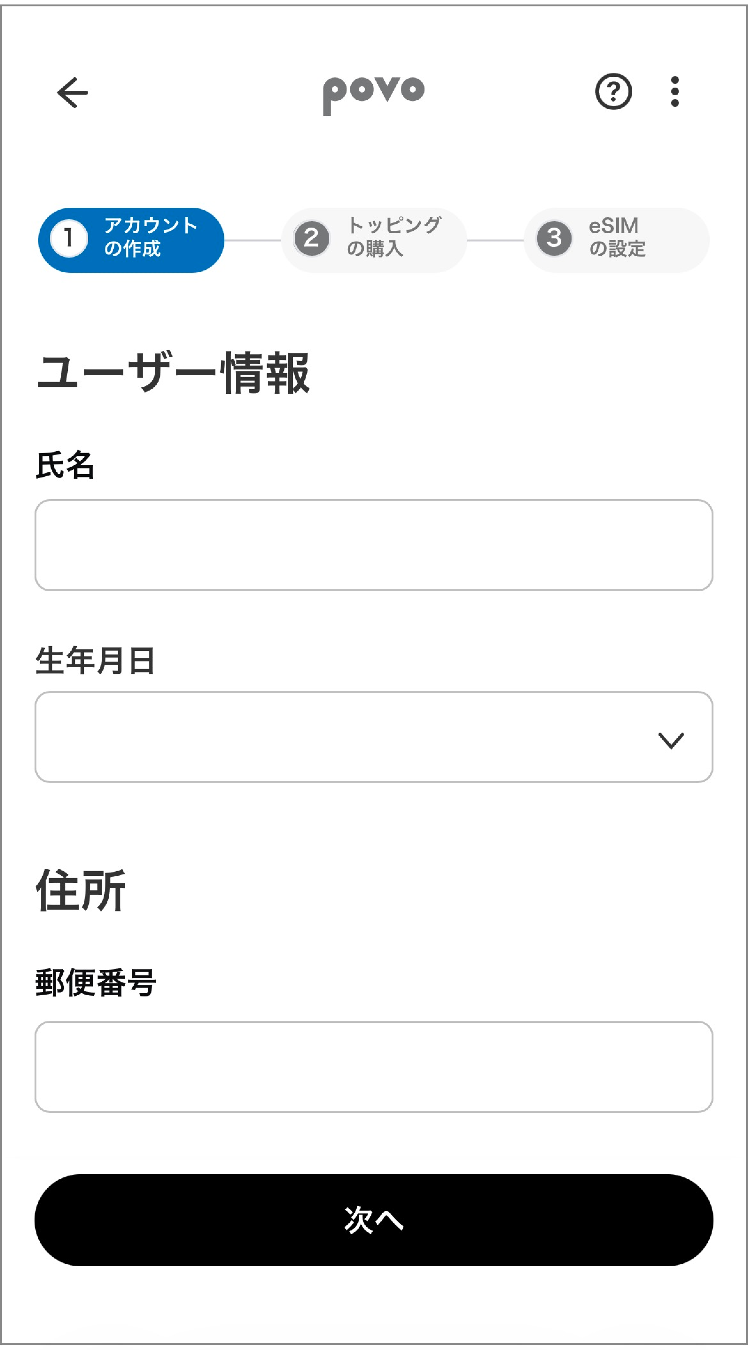Image resolution: width=748 pixels, height=1350 pixels.
Task: Focus the 氏名 text input box
Action: (x=373, y=545)
